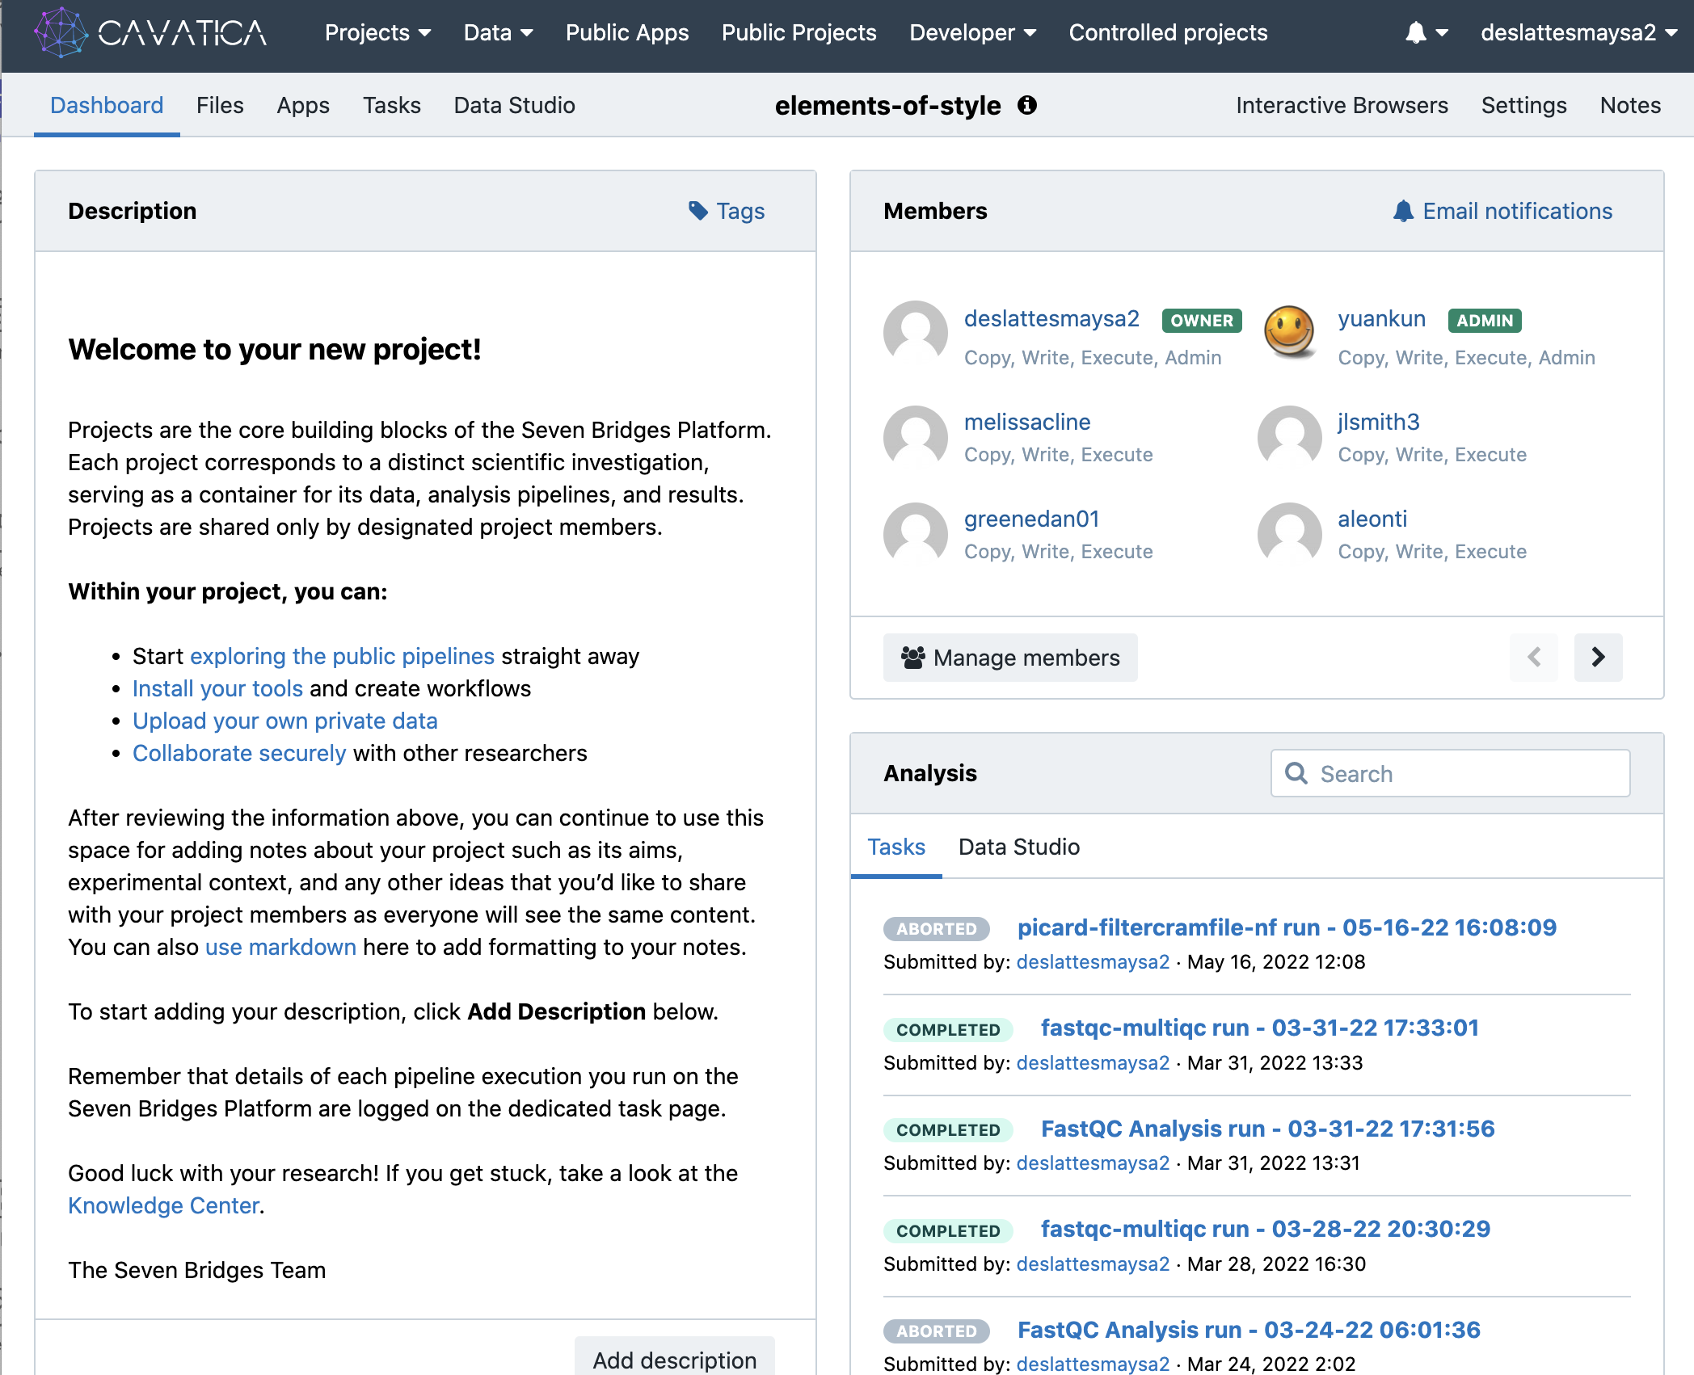Click the project info icon beside elements-of-style
1694x1375 pixels.
click(1027, 105)
